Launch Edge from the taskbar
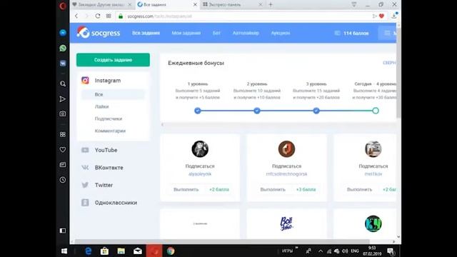 pos(88,251)
